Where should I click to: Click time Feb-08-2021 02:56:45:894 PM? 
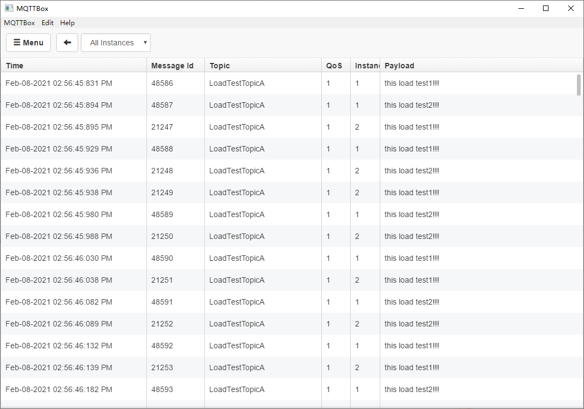point(59,105)
